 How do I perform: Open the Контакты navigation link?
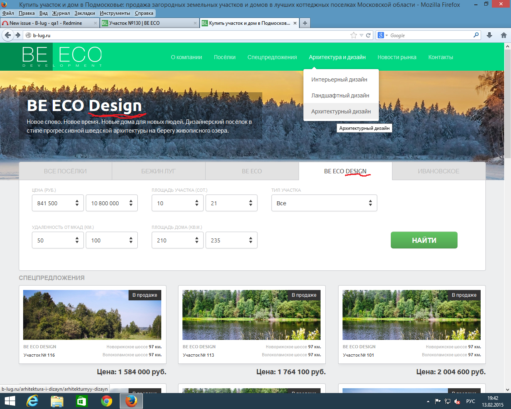coord(440,57)
